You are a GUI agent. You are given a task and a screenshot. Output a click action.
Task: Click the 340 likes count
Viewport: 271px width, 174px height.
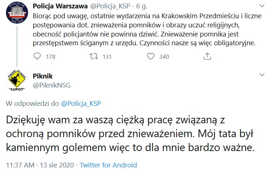pos(164,57)
